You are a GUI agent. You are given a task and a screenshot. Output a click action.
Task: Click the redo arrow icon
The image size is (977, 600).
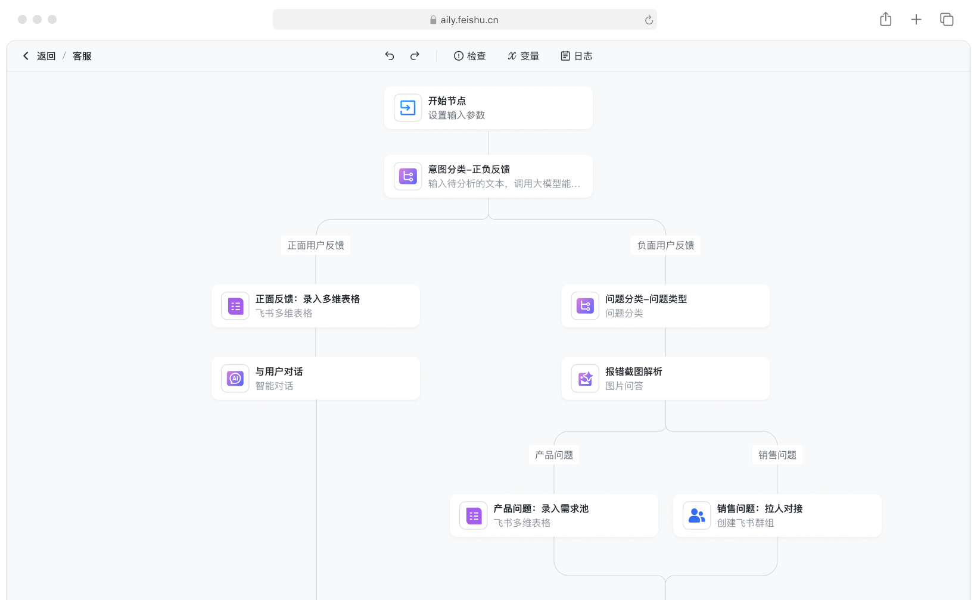point(415,55)
